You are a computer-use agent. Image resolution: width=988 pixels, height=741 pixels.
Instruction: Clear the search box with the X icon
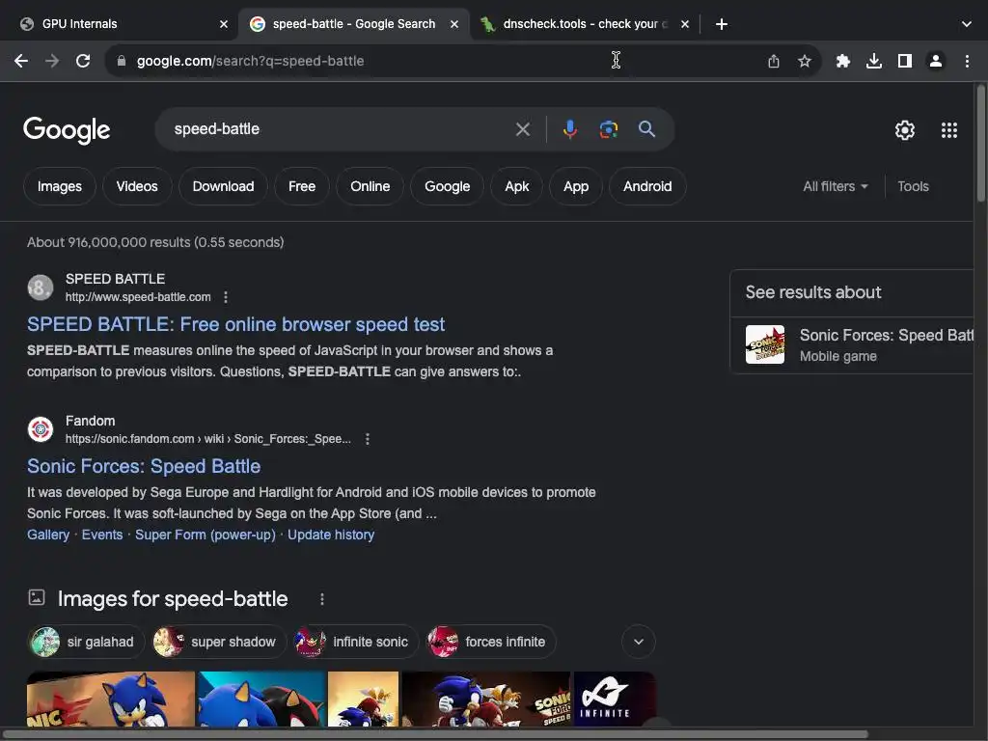click(522, 129)
